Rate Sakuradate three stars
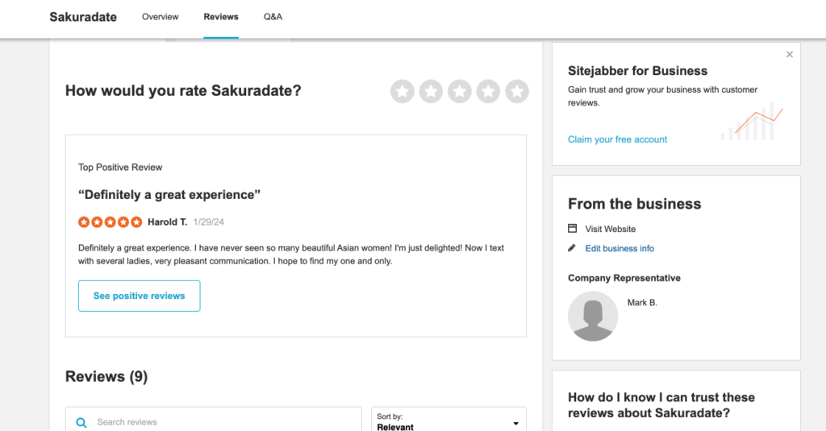 click(x=460, y=92)
